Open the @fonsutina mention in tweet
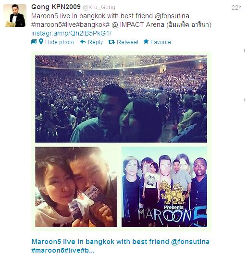 pos(172,16)
